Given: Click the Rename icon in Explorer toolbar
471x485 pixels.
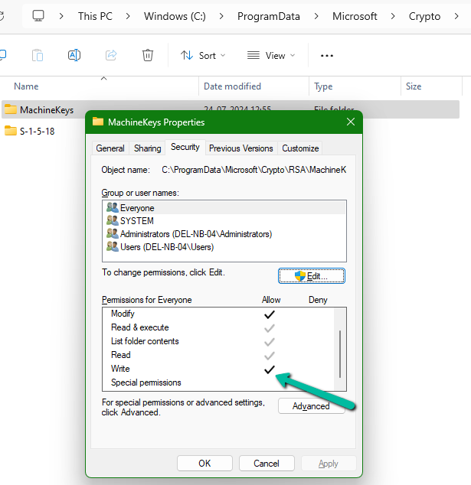Looking at the screenshot, I should pos(74,55).
